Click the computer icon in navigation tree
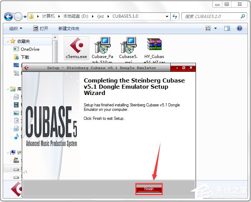The image size is (251, 202). tap(13, 153)
